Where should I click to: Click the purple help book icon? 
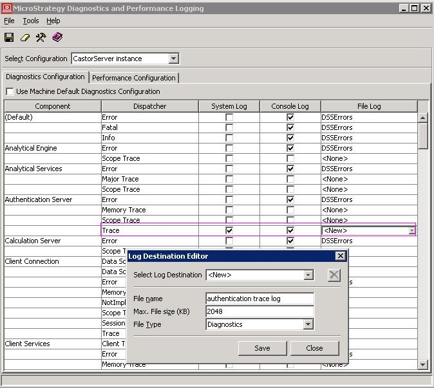[57, 37]
